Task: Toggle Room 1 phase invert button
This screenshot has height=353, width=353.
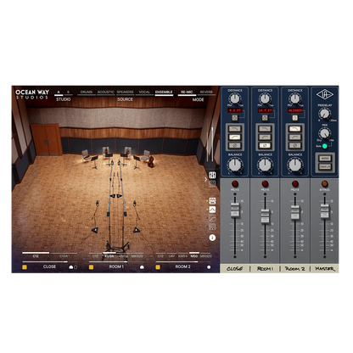Action: pyautogui.click(x=265, y=146)
